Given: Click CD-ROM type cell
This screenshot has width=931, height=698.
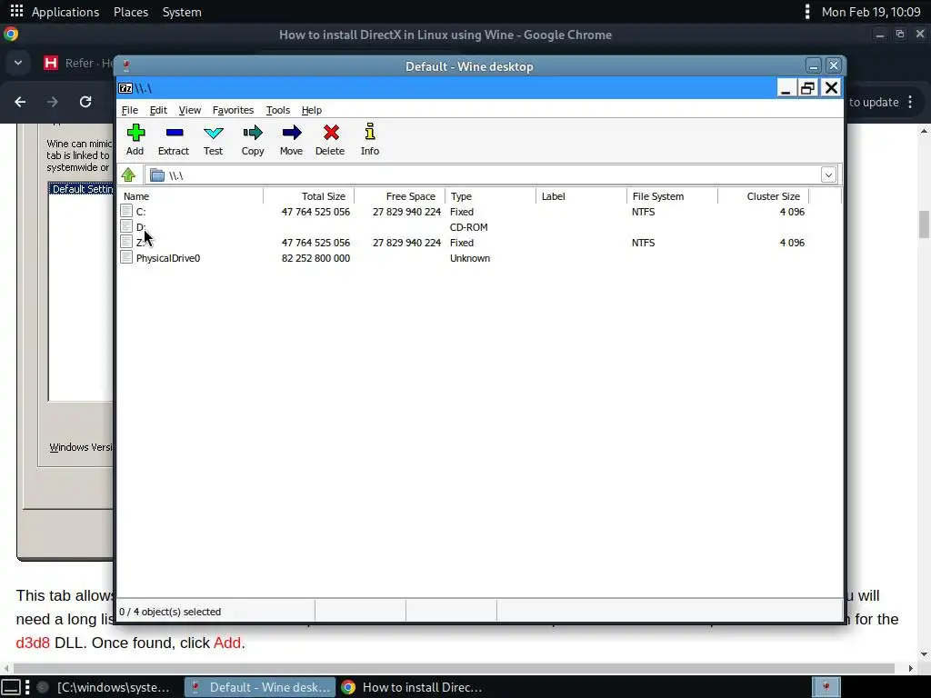Looking at the screenshot, I should pyautogui.click(x=468, y=227).
